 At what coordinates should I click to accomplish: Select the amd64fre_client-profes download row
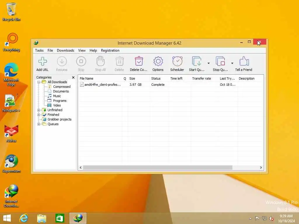[171, 85]
